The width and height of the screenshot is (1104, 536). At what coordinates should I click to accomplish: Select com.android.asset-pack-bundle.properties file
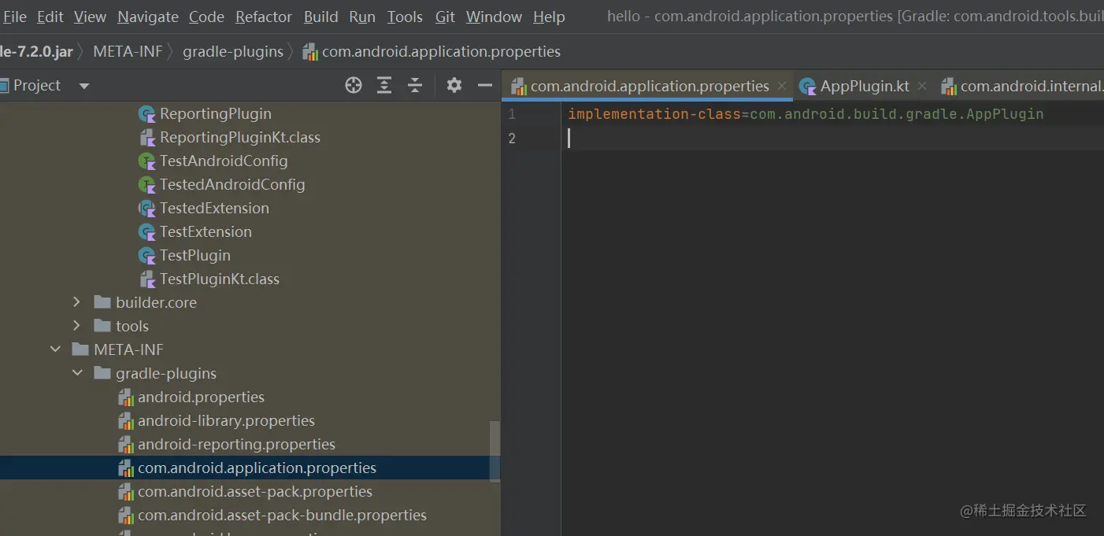click(x=282, y=515)
